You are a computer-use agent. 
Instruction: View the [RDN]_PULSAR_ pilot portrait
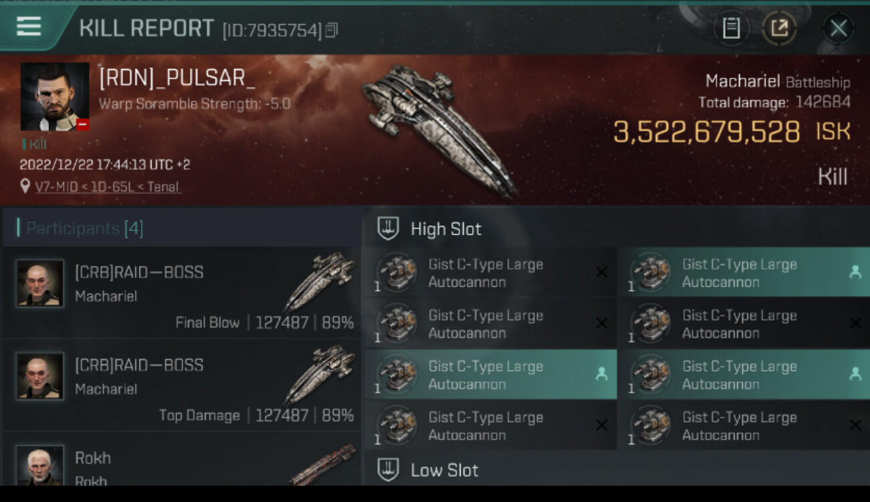54,96
